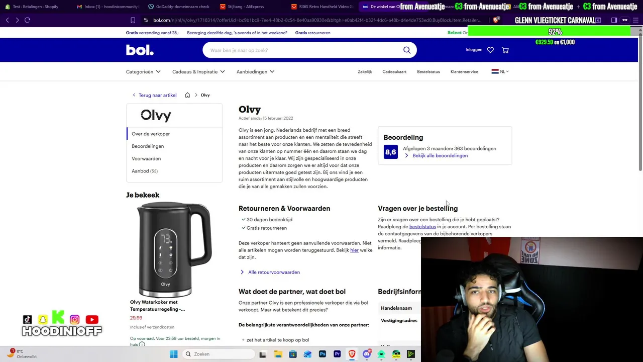Switch to GoDaddy-domeinnaam check tab
The image size is (643, 362).
[179, 7]
